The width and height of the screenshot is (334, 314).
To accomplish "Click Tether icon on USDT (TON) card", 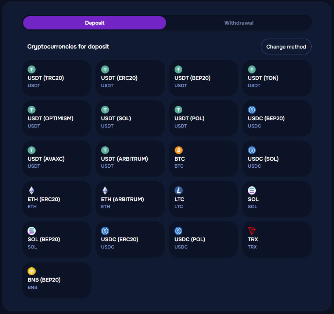I will [x=252, y=69].
